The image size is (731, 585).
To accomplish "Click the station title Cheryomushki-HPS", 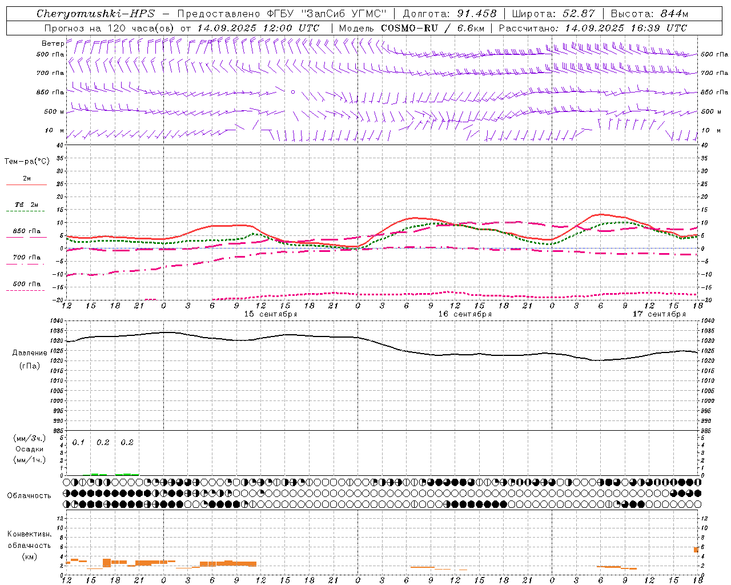I will click(95, 14).
